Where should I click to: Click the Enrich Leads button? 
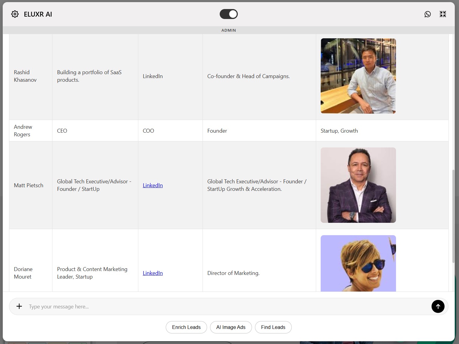click(x=186, y=327)
